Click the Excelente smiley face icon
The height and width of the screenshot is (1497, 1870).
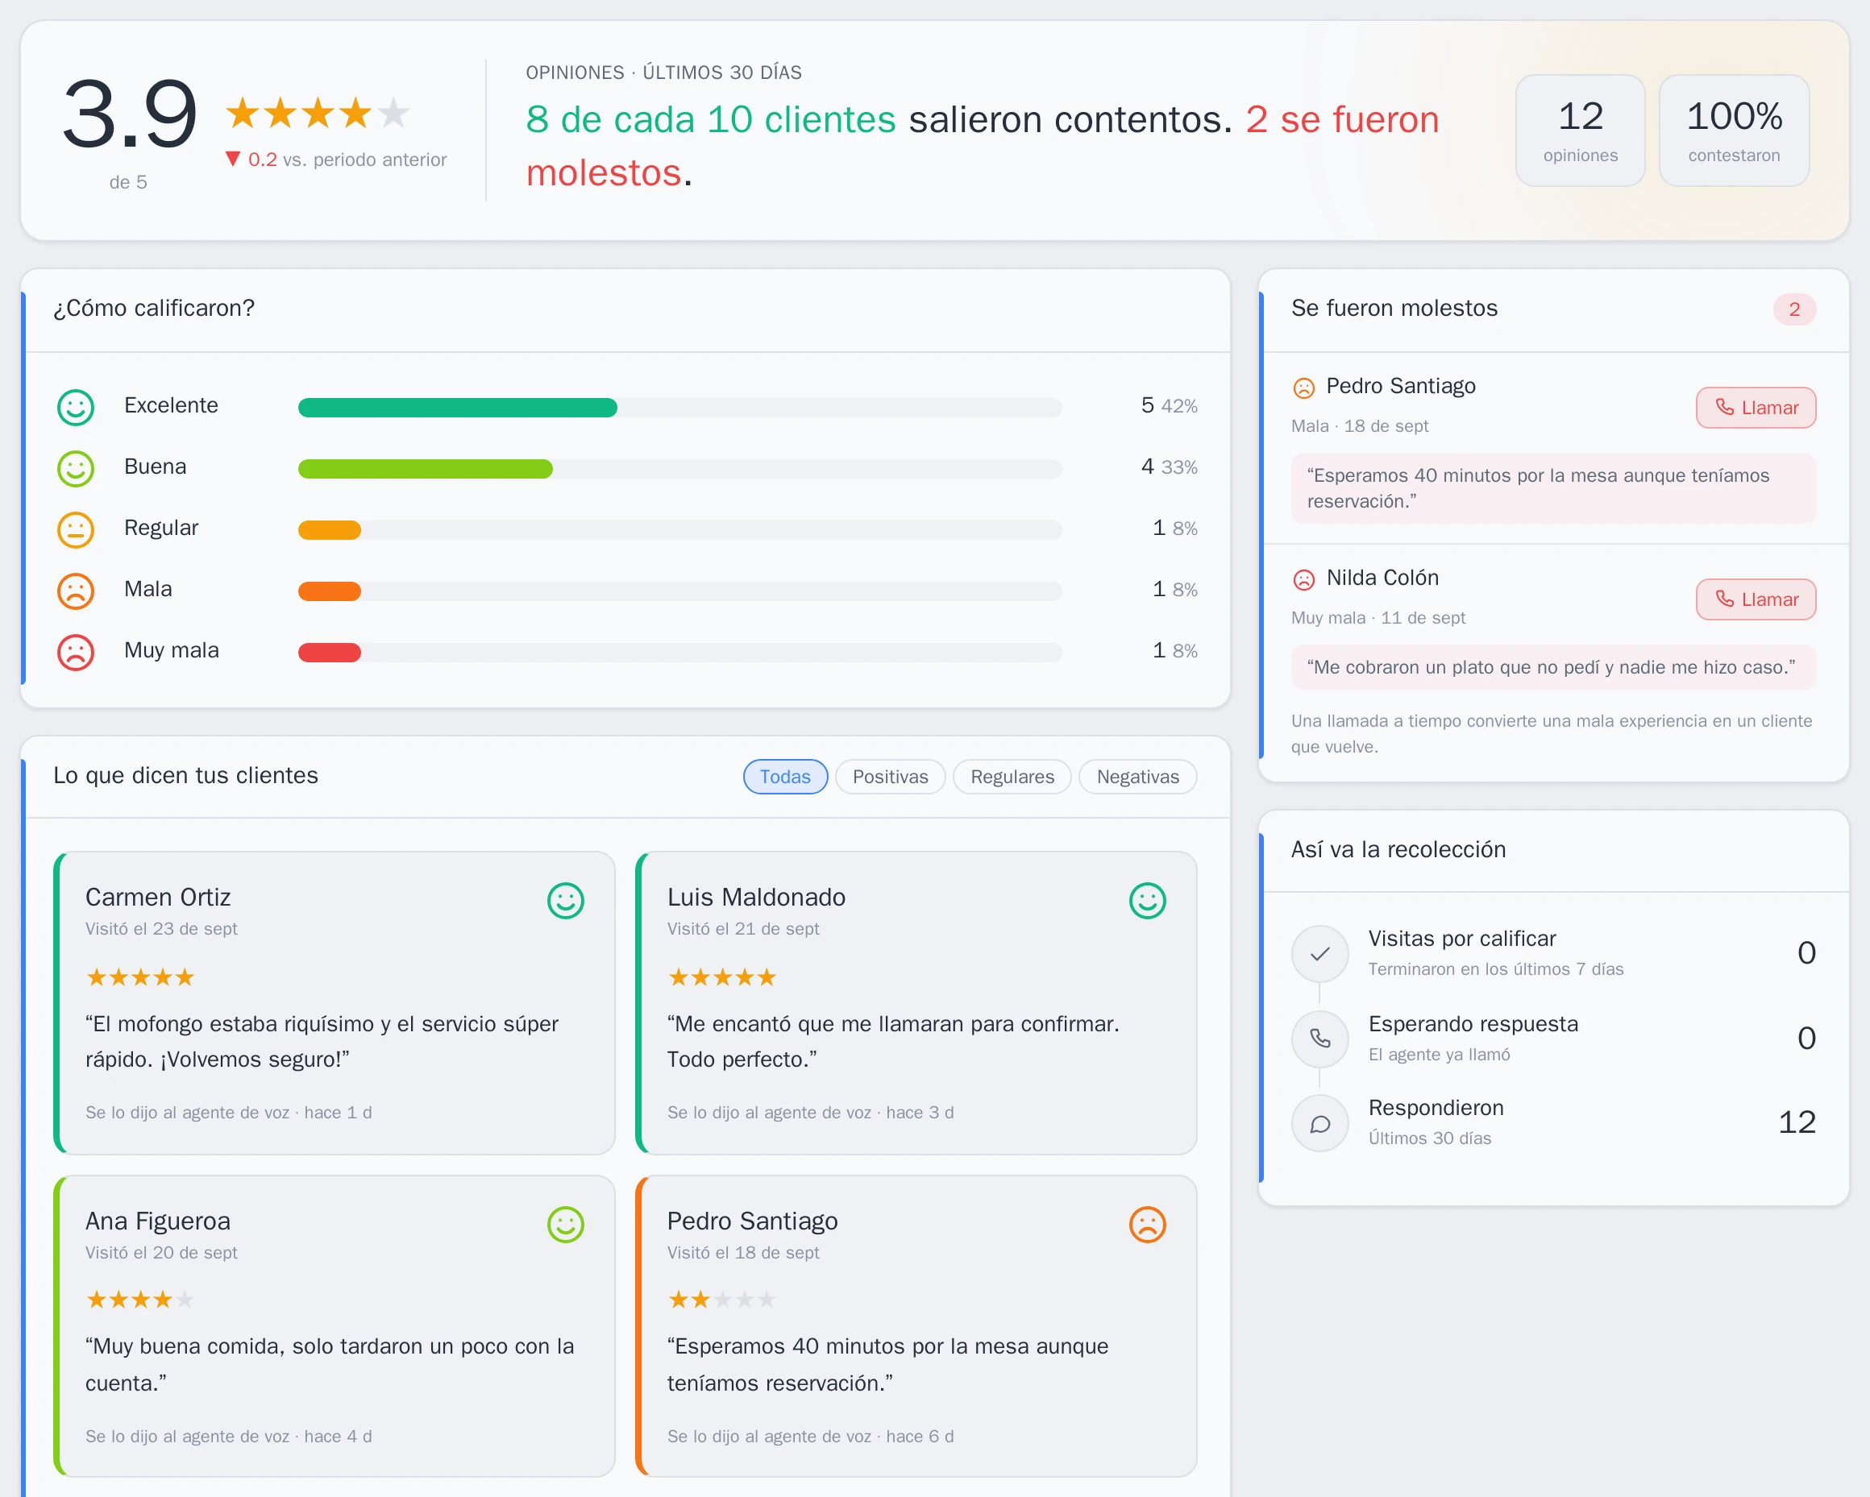76,407
